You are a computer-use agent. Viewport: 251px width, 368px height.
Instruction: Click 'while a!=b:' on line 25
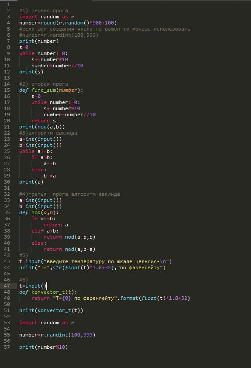pyautogui.click(x=36, y=151)
